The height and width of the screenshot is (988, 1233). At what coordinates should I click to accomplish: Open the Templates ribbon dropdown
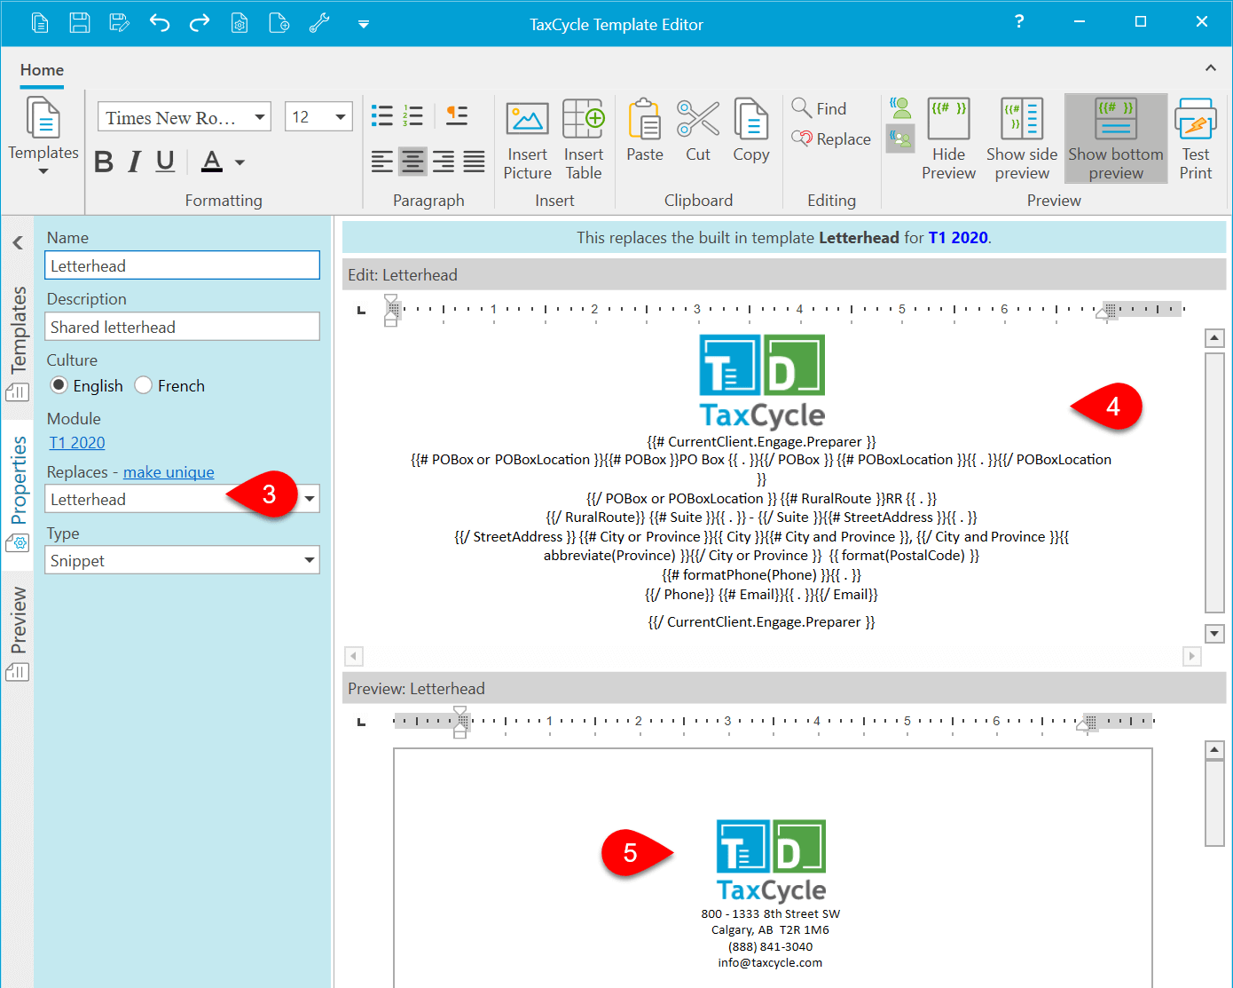coord(43,135)
